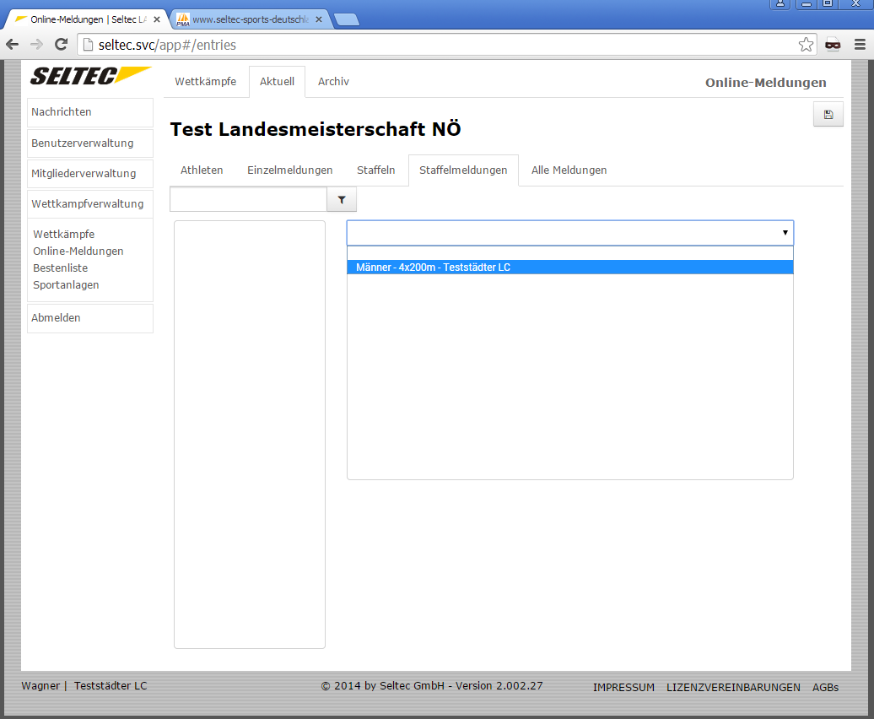Click the incognito mask extension icon

click(x=833, y=45)
